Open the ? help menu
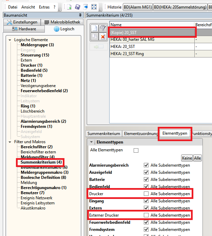 point(54,7)
